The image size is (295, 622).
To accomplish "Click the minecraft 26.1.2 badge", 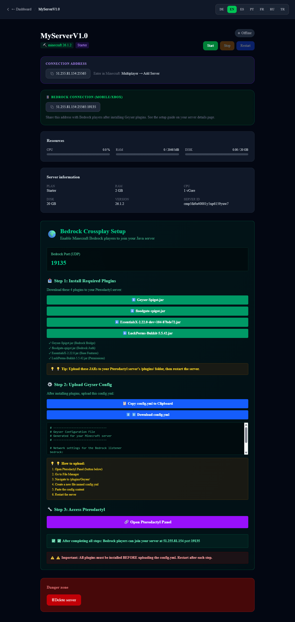I will (57, 45).
